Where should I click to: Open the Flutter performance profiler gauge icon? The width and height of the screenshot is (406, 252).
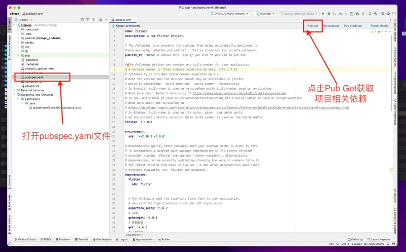tap(340, 14)
